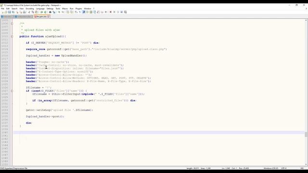Toggle INS insert mode in status bar
Screen dimensions: 308x173
302,168
